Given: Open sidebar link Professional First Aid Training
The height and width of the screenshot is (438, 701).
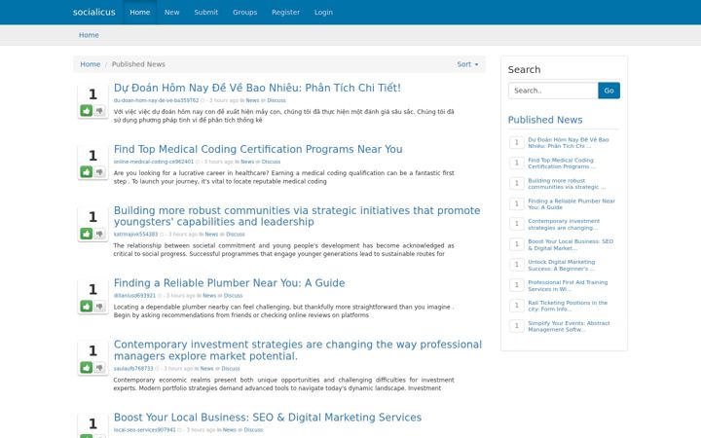Looking at the screenshot, I should click(x=568, y=285).
